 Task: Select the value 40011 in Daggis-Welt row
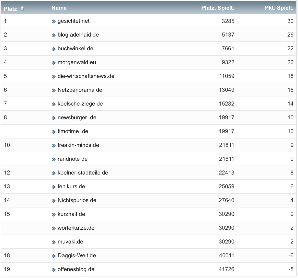pos(227,255)
